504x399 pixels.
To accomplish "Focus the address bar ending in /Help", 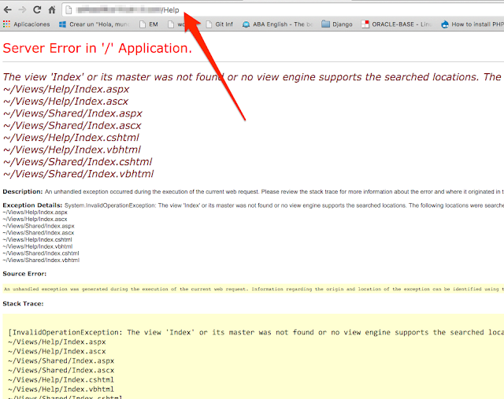I will pyautogui.click(x=283, y=10).
